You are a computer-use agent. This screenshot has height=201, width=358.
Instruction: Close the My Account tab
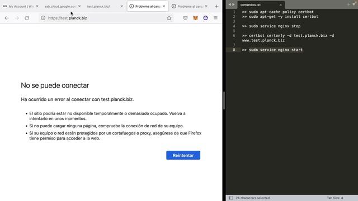(x=37, y=6)
